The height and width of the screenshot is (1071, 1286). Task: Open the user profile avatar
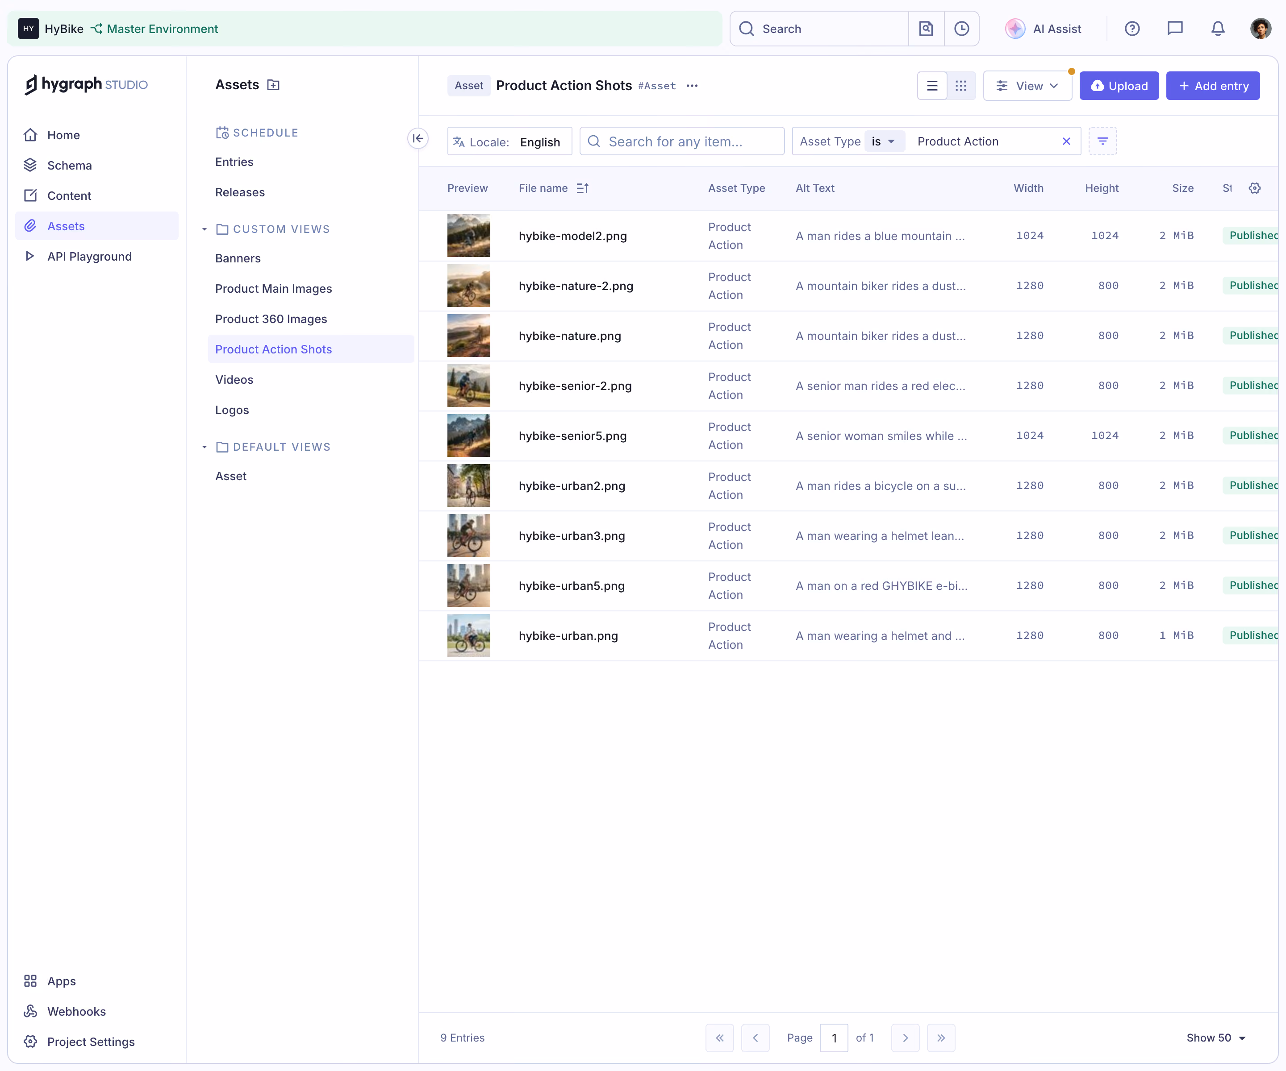click(x=1260, y=29)
